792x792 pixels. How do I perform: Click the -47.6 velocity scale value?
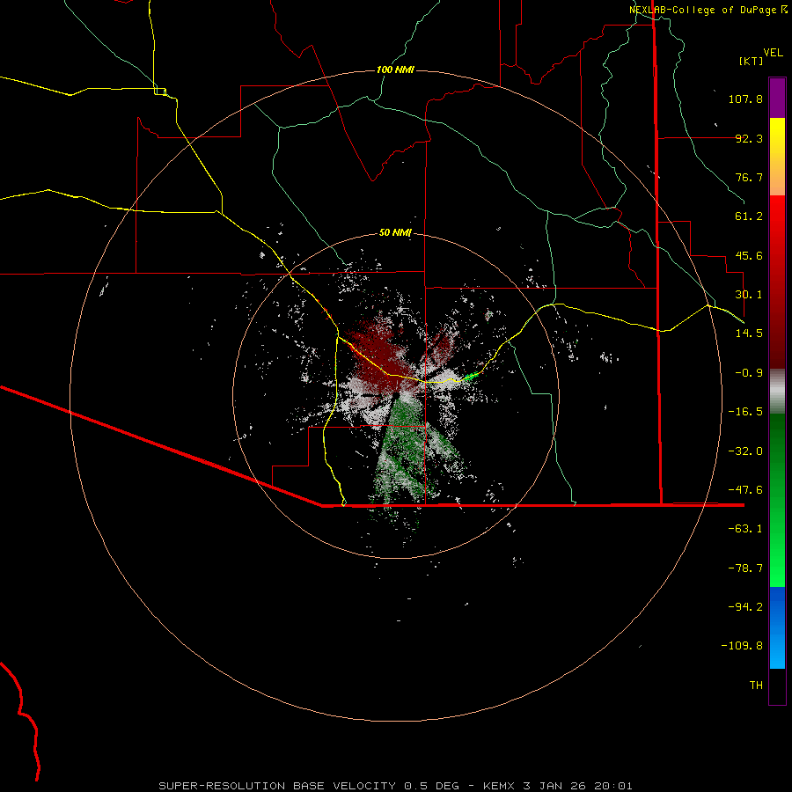click(x=745, y=490)
